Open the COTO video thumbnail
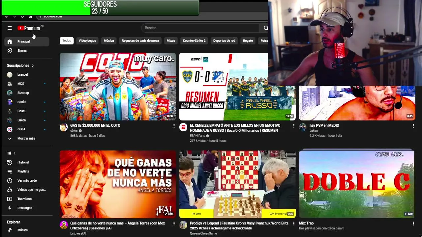 click(x=118, y=87)
